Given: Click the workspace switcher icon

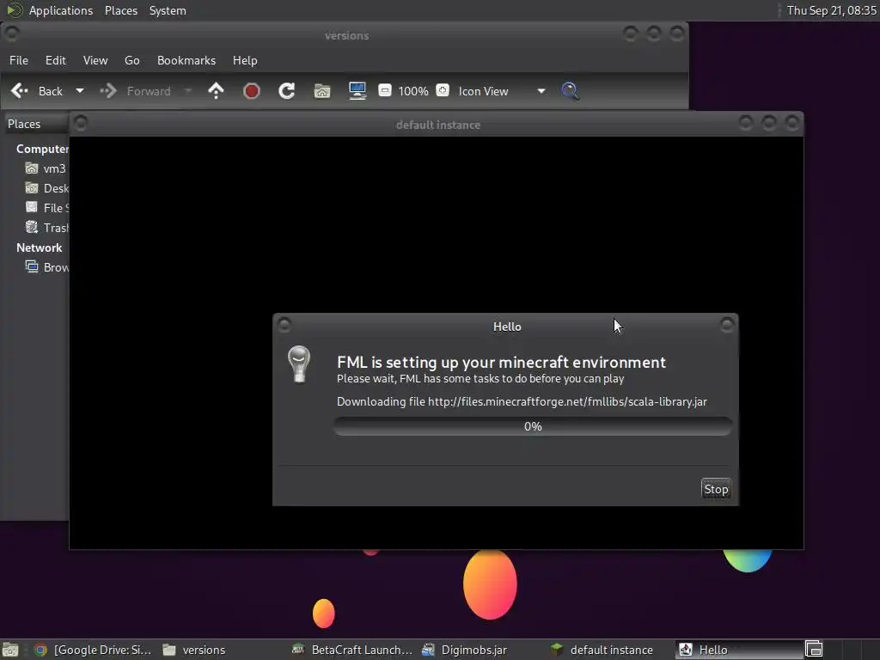Looking at the screenshot, I should click(814, 650).
